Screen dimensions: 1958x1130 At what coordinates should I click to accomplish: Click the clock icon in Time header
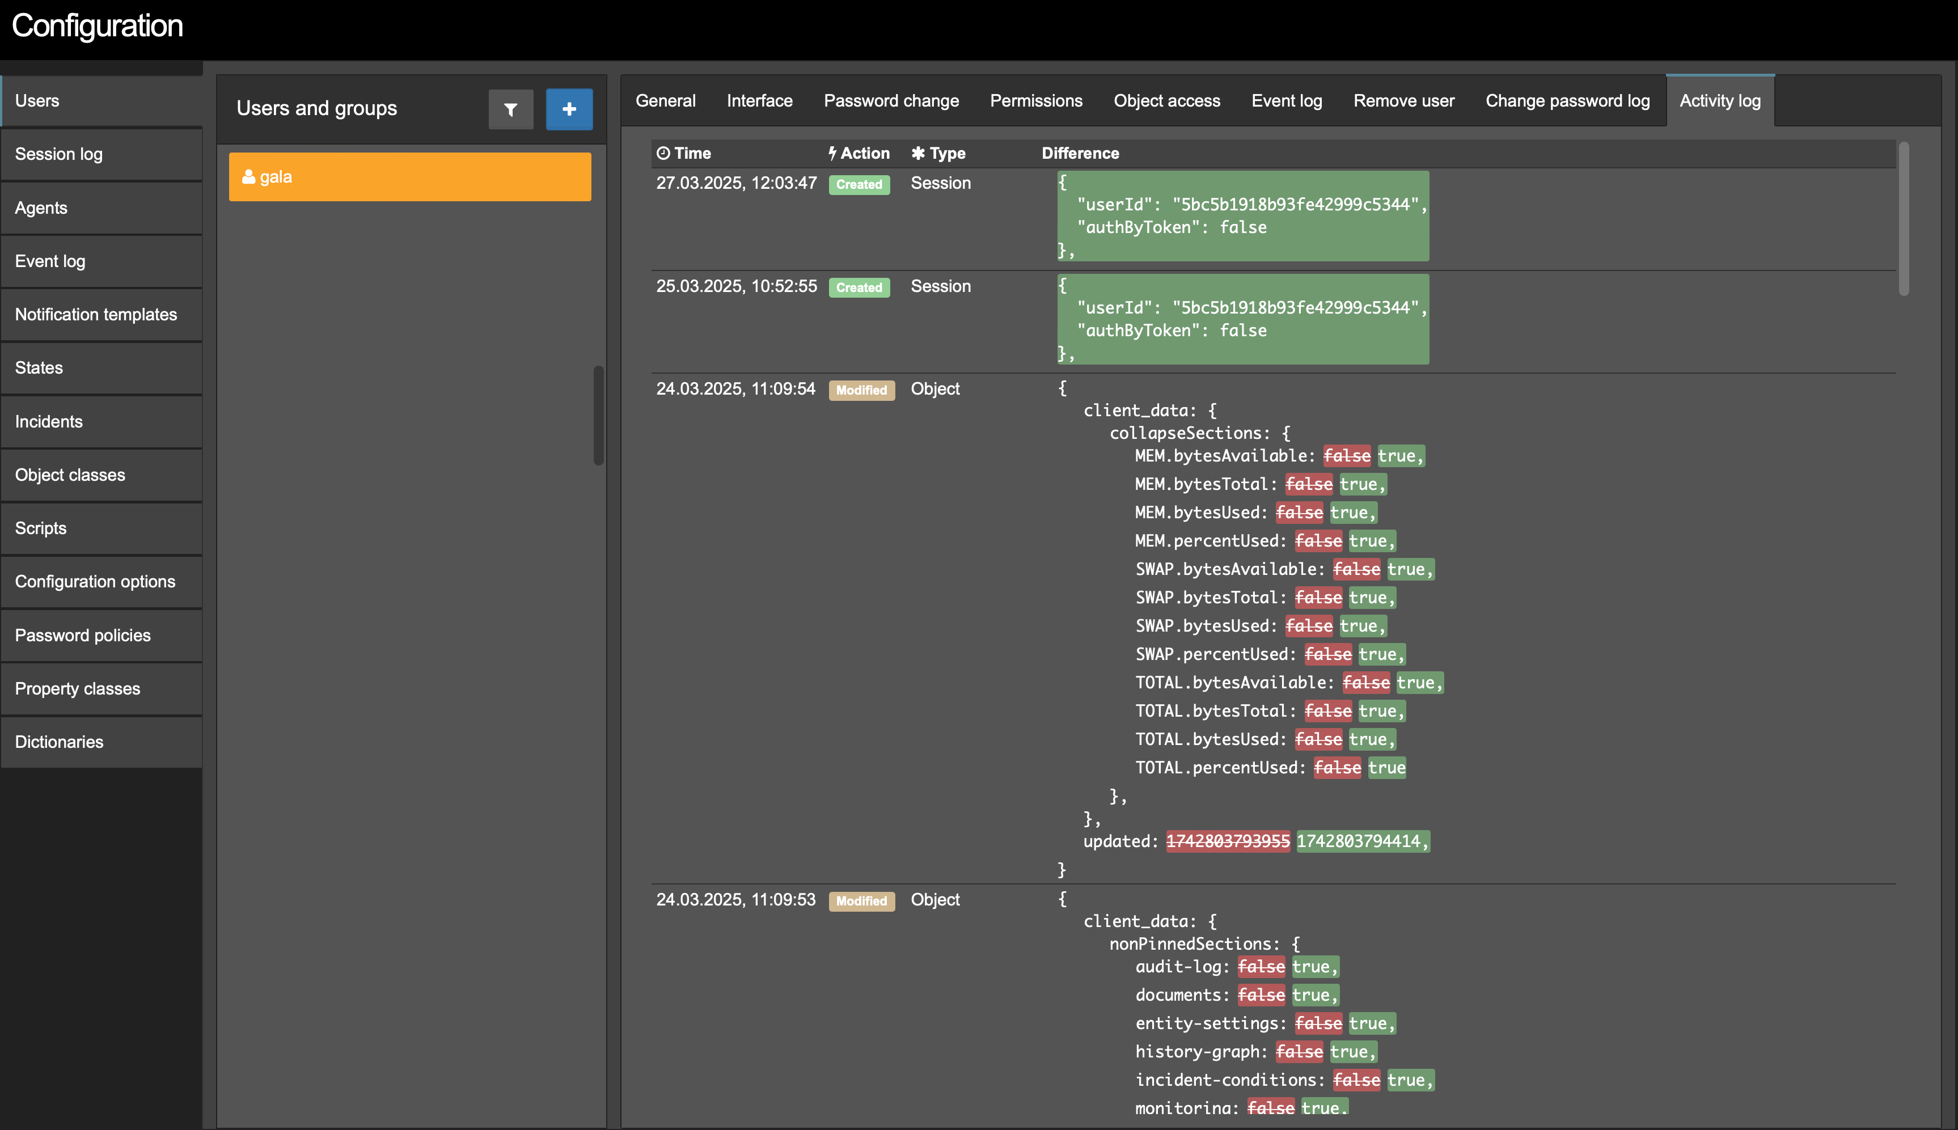click(x=663, y=153)
